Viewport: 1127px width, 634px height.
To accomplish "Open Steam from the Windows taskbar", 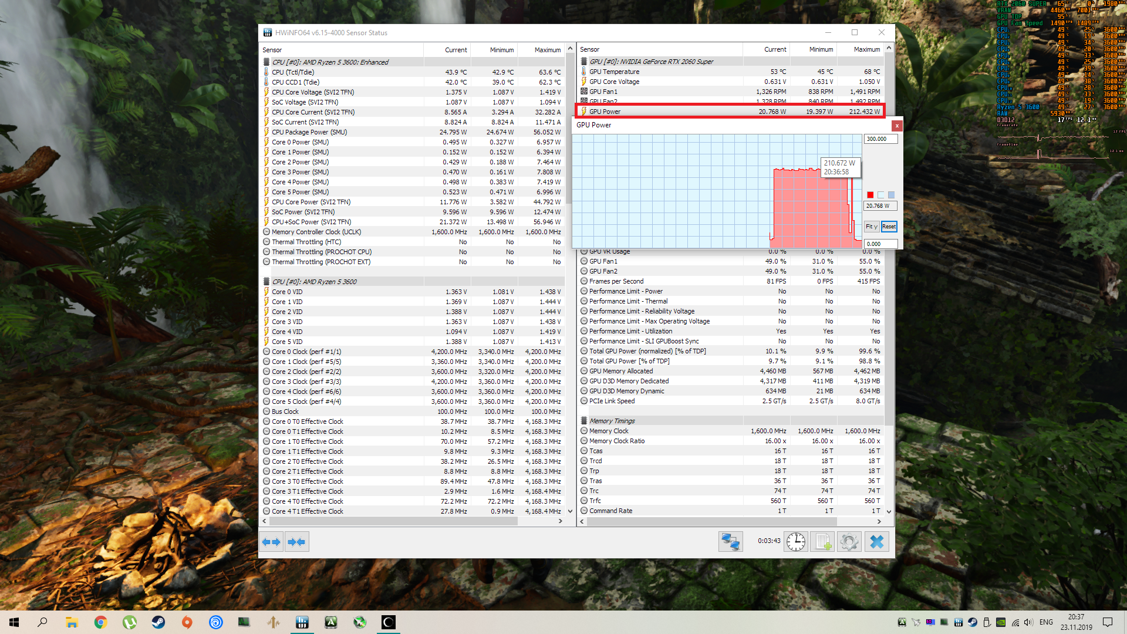I will tap(158, 622).
